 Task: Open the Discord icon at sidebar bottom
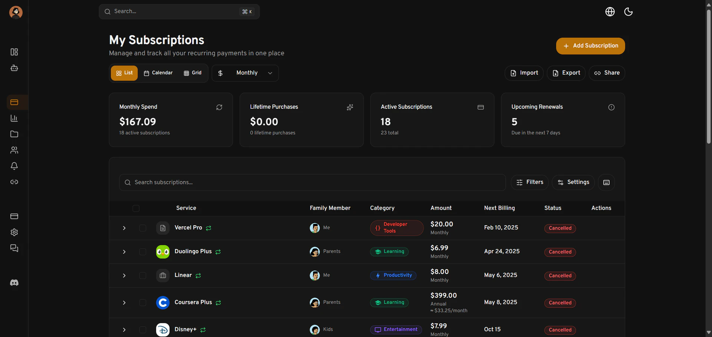(14, 282)
